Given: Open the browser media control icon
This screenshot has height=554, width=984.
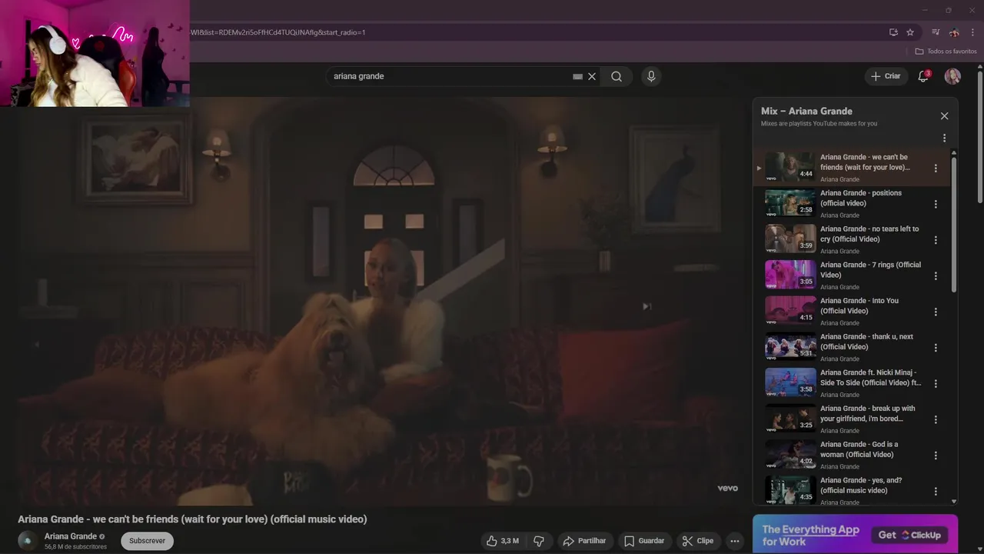Looking at the screenshot, I should pyautogui.click(x=936, y=32).
